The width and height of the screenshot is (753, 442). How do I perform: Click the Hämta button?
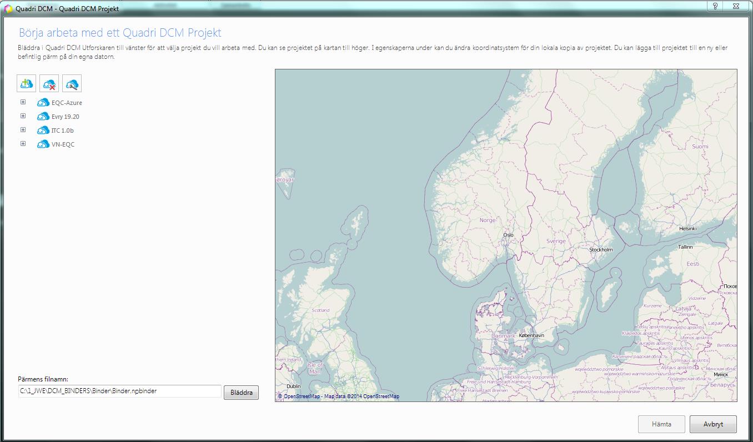(661, 424)
